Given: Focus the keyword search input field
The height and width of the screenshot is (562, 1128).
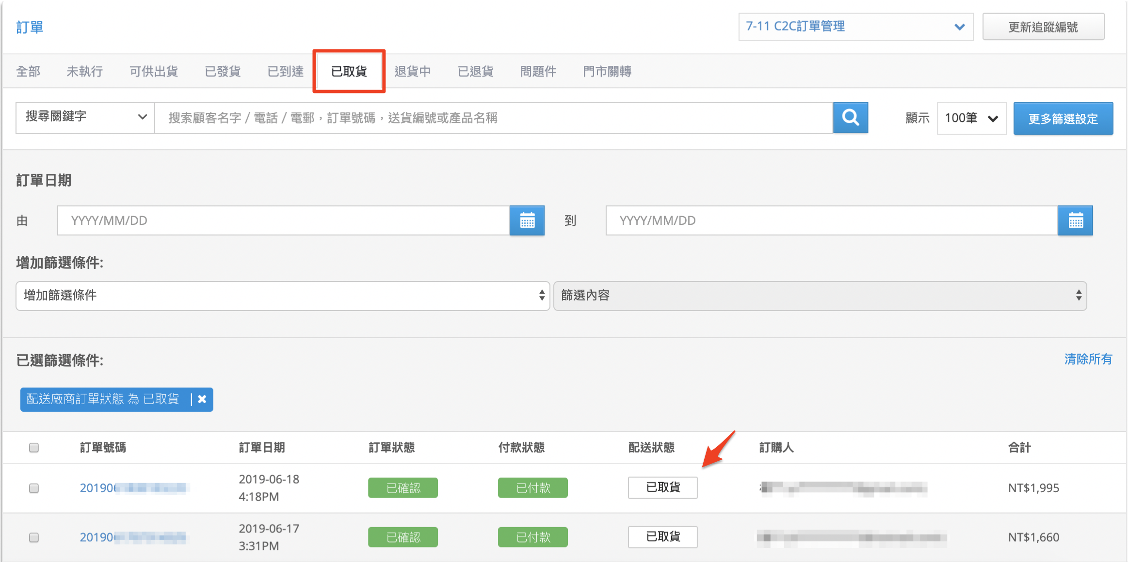Looking at the screenshot, I should coord(494,118).
